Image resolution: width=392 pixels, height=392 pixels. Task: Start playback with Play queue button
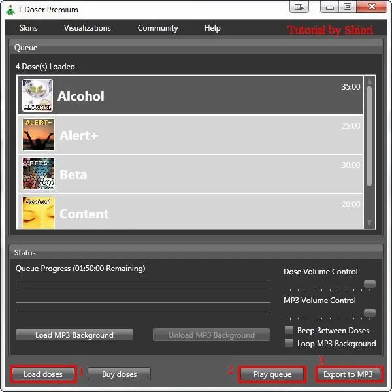pos(272,374)
